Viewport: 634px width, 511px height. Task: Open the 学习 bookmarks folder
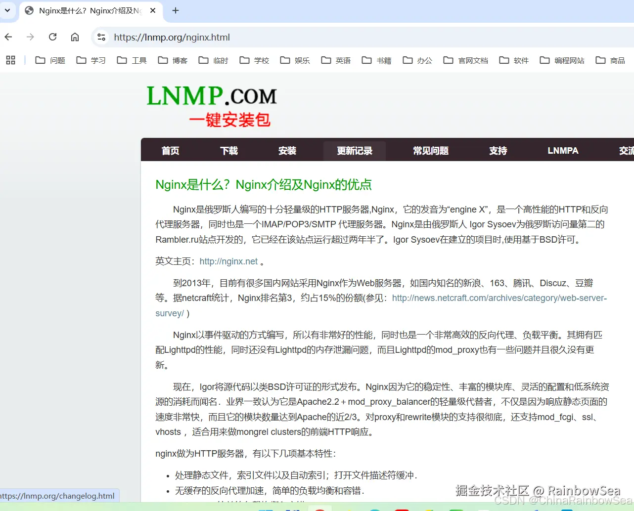click(x=91, y=60)
